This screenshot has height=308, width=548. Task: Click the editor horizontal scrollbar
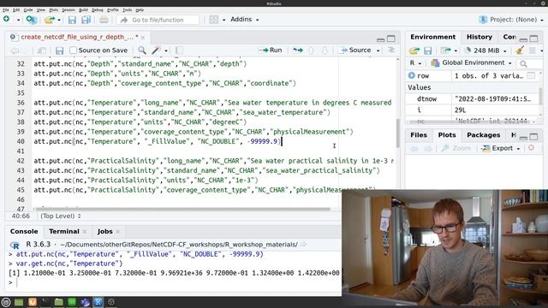tap(182, 209)
